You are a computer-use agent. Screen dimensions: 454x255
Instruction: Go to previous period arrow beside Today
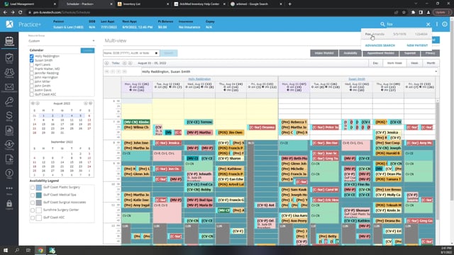click(x=106, y=63)
